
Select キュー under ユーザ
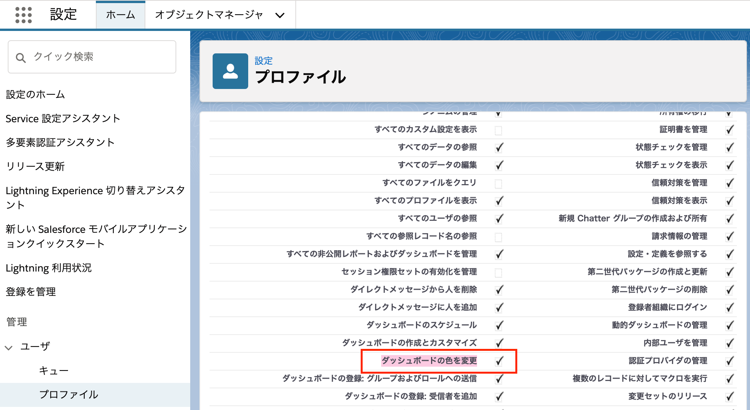pos(54,371)
